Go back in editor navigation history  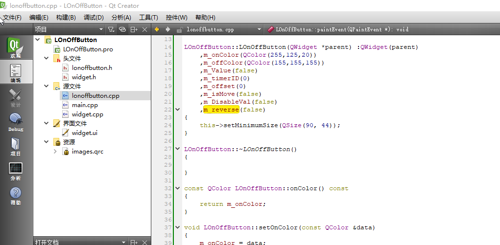(x=157, y=29)
